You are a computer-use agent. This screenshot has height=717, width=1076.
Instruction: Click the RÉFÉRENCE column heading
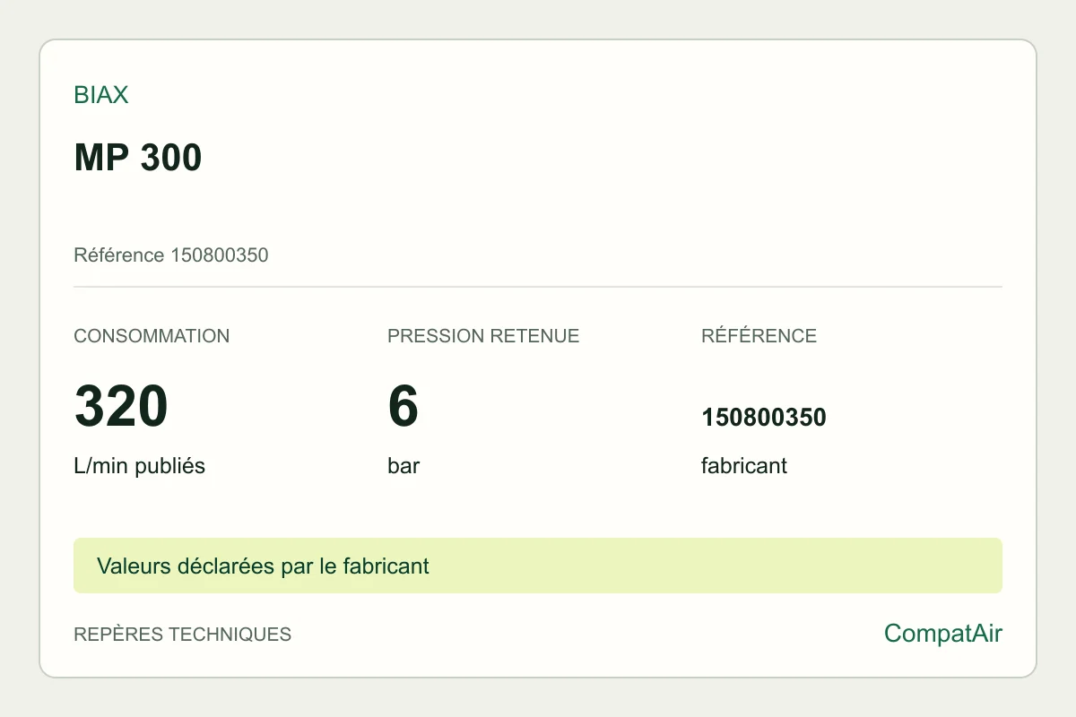pos(759,336)
